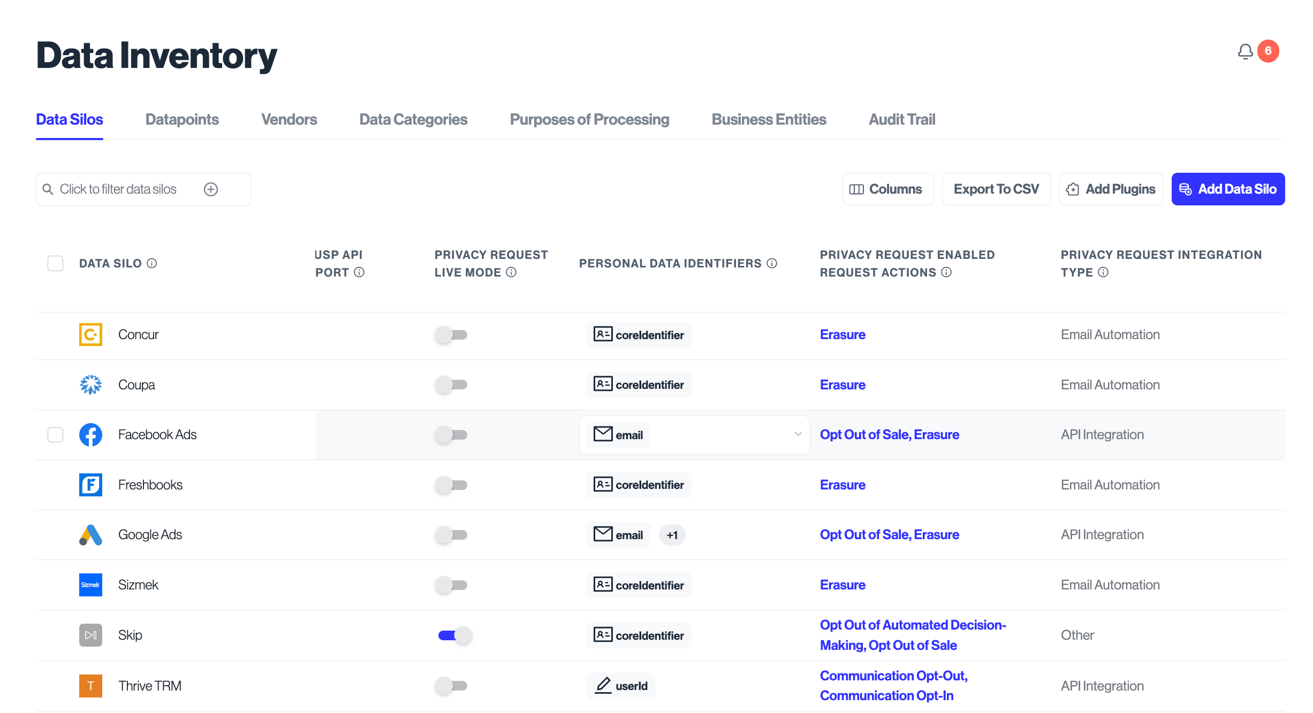Image resolution: width=1313 pixels, height=713 pixels.
Task: Open the Columns selector
Action: 887,189
